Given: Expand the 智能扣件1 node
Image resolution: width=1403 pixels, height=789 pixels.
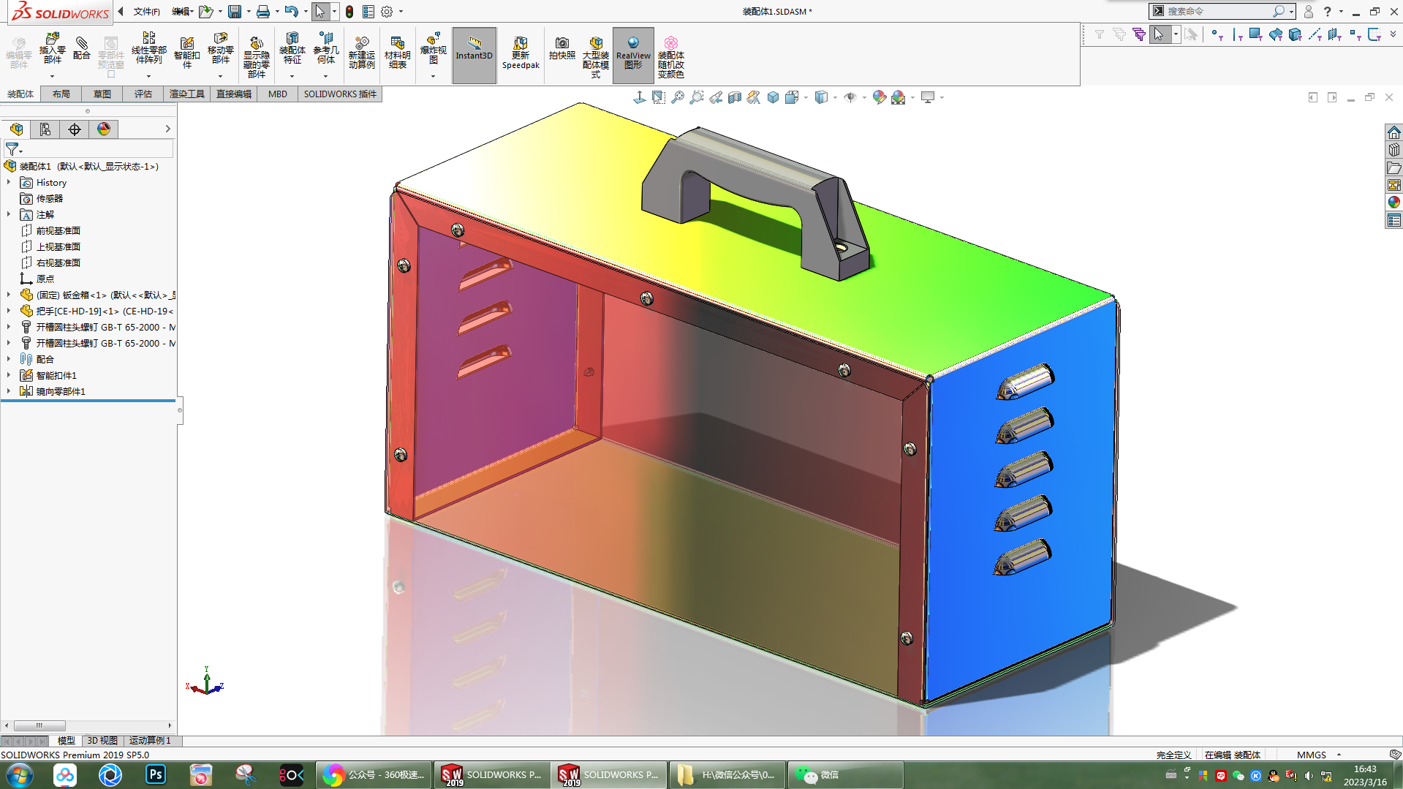Looking at the screenshot, I should point(9,375).
